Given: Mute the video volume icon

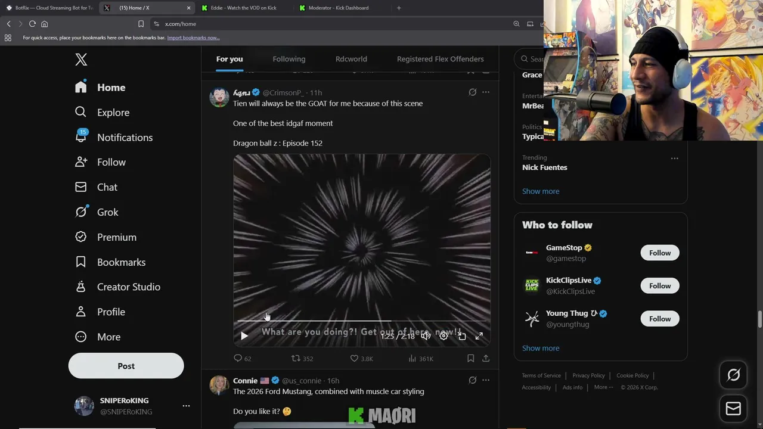Looking at the screenshot, I should (426, 336).
